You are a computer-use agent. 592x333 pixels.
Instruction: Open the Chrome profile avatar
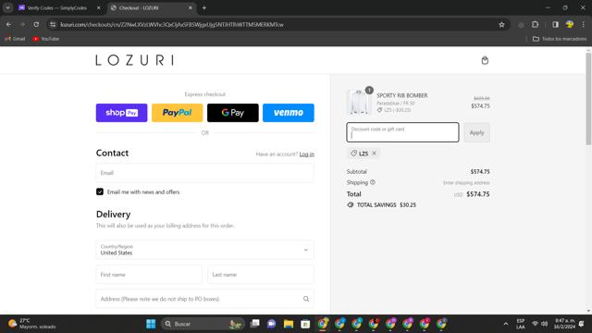(570, 25)
